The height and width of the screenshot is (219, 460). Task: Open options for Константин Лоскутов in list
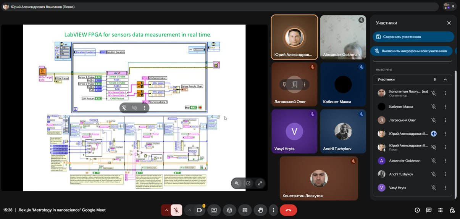(x=445, y=93)
